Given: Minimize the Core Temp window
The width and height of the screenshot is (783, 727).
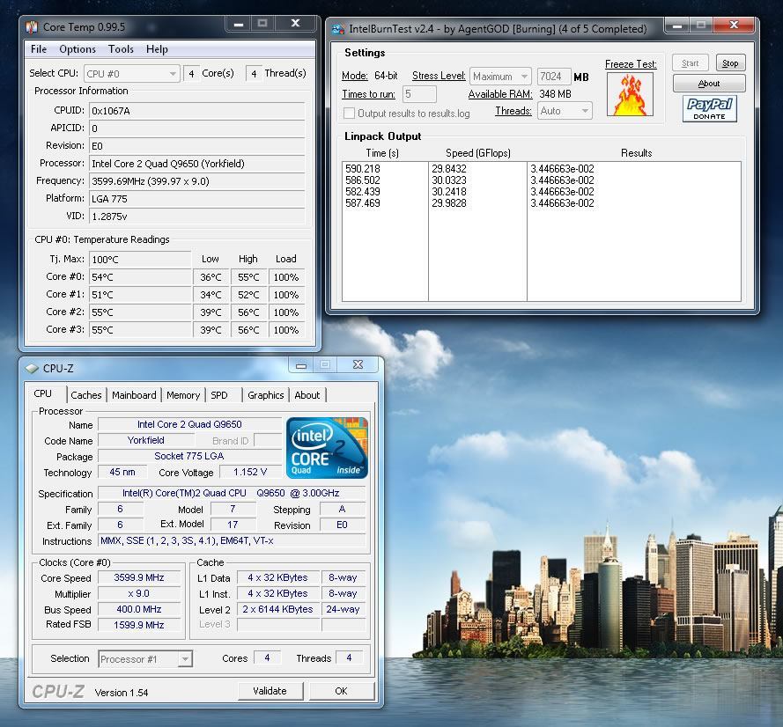Looking at the screenshot, I should pyautogui.click(x=239, y=24).
